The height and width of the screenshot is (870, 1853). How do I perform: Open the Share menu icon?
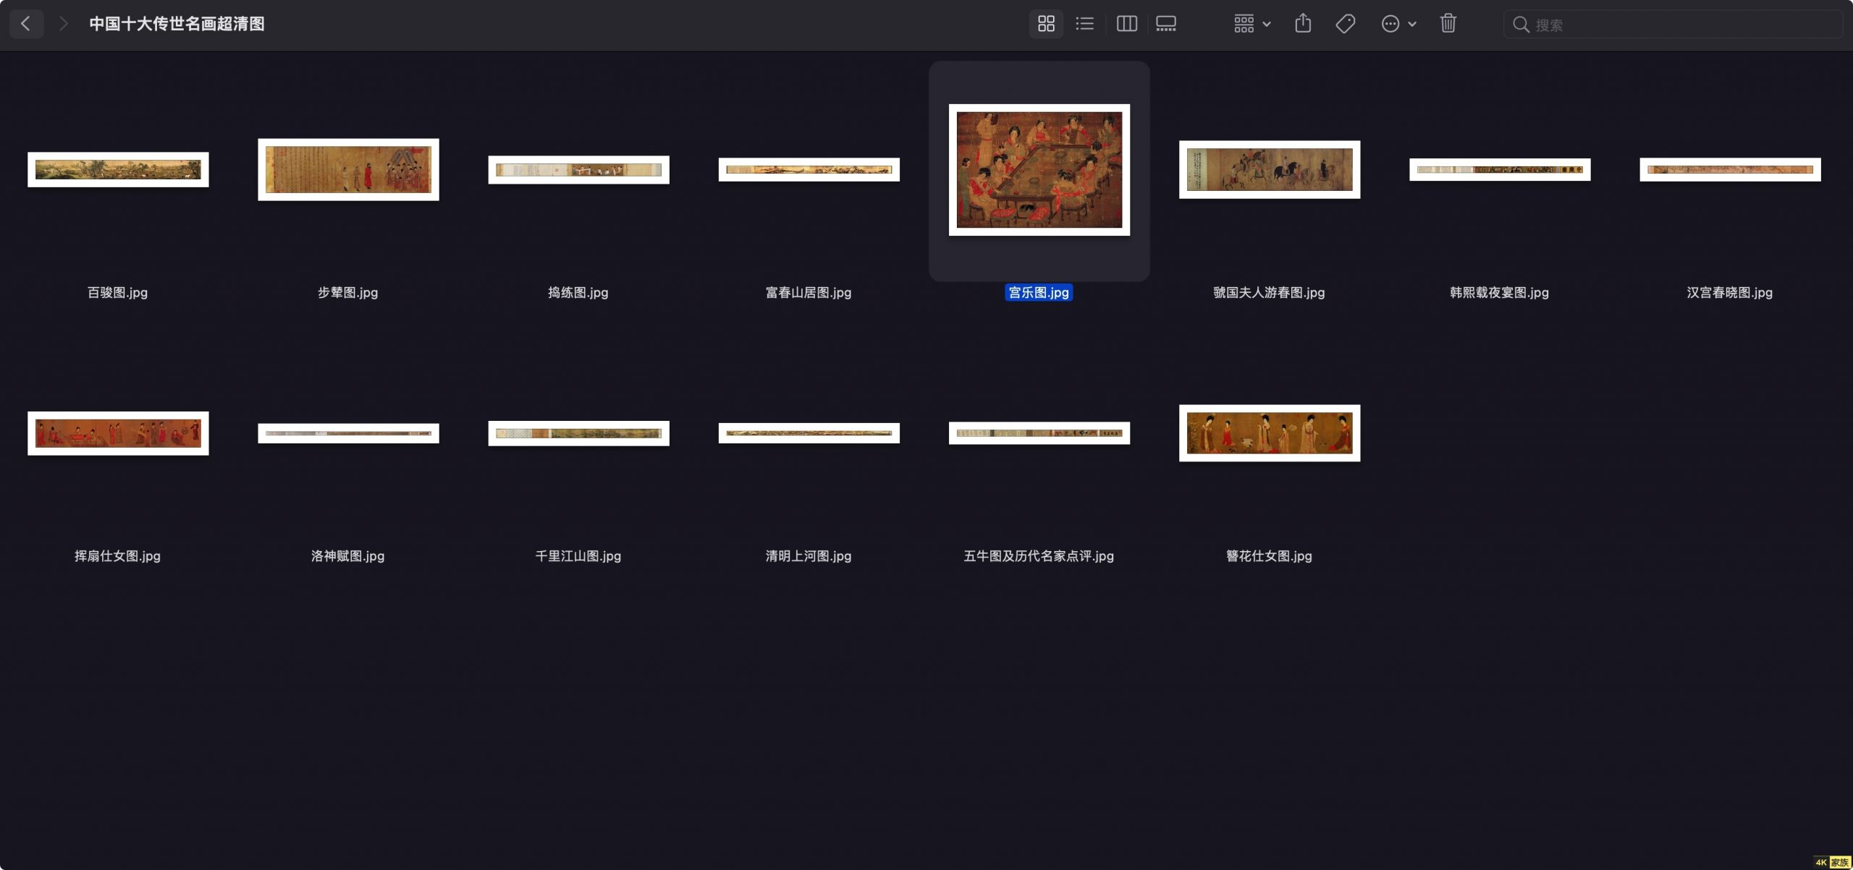(x=1303, y=24)
